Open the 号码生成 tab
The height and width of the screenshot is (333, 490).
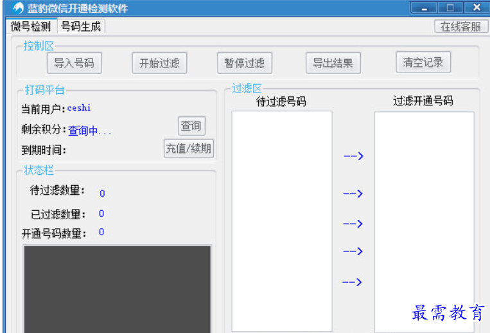81,26
